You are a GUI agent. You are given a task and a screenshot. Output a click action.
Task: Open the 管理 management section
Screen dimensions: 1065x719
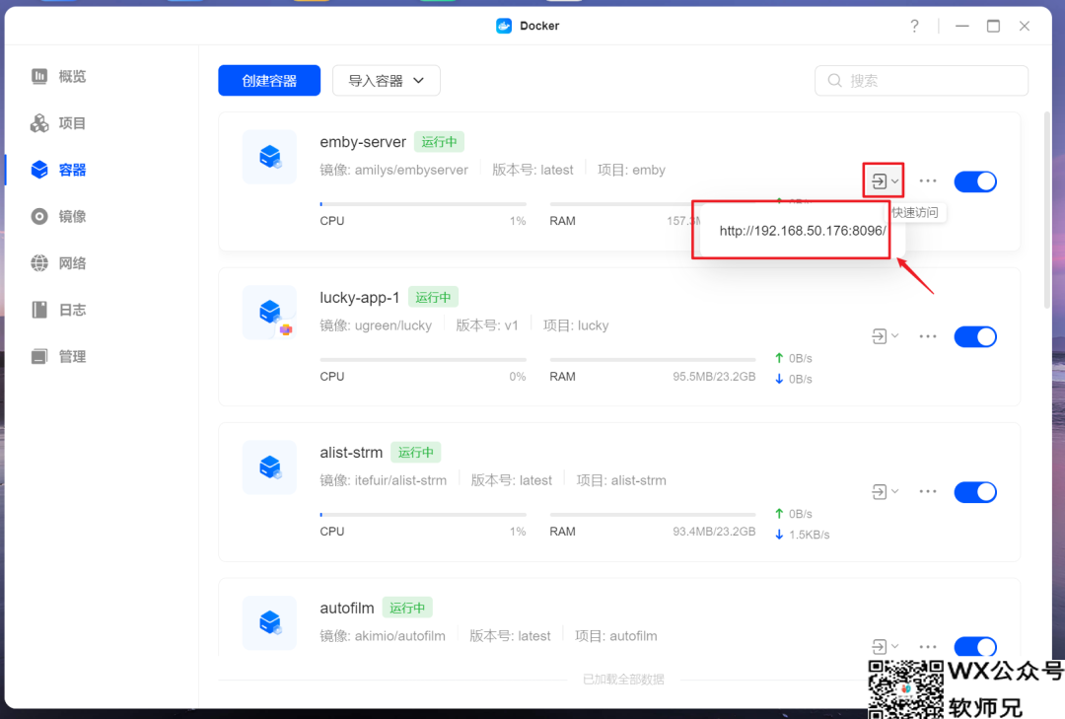(58, 356)
